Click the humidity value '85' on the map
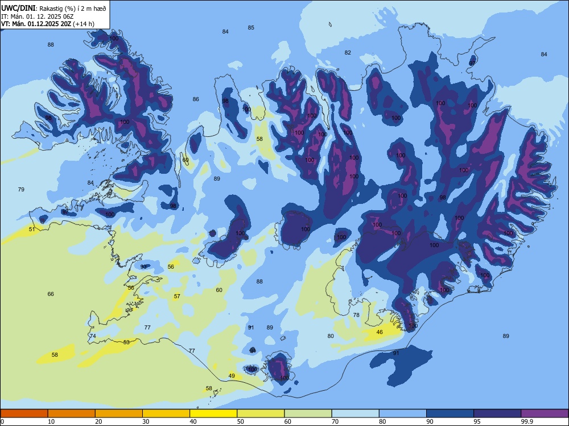Screen dimensions: 569x426 pos(251,27)
